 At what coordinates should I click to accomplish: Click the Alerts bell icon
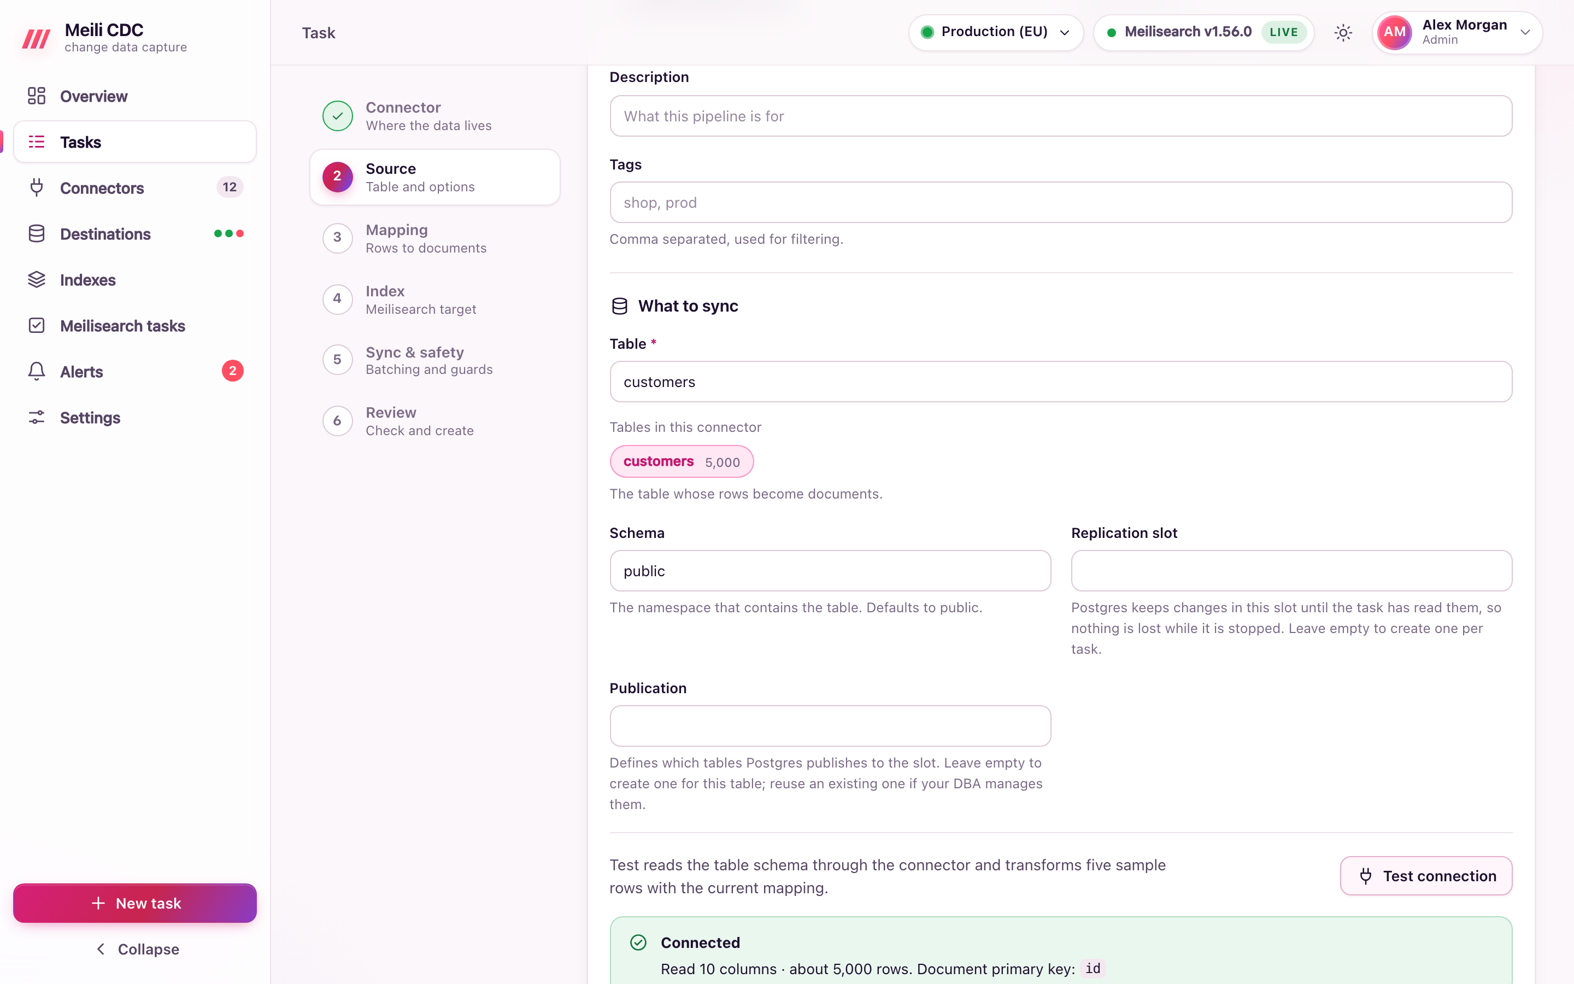(x=37, y=371)
